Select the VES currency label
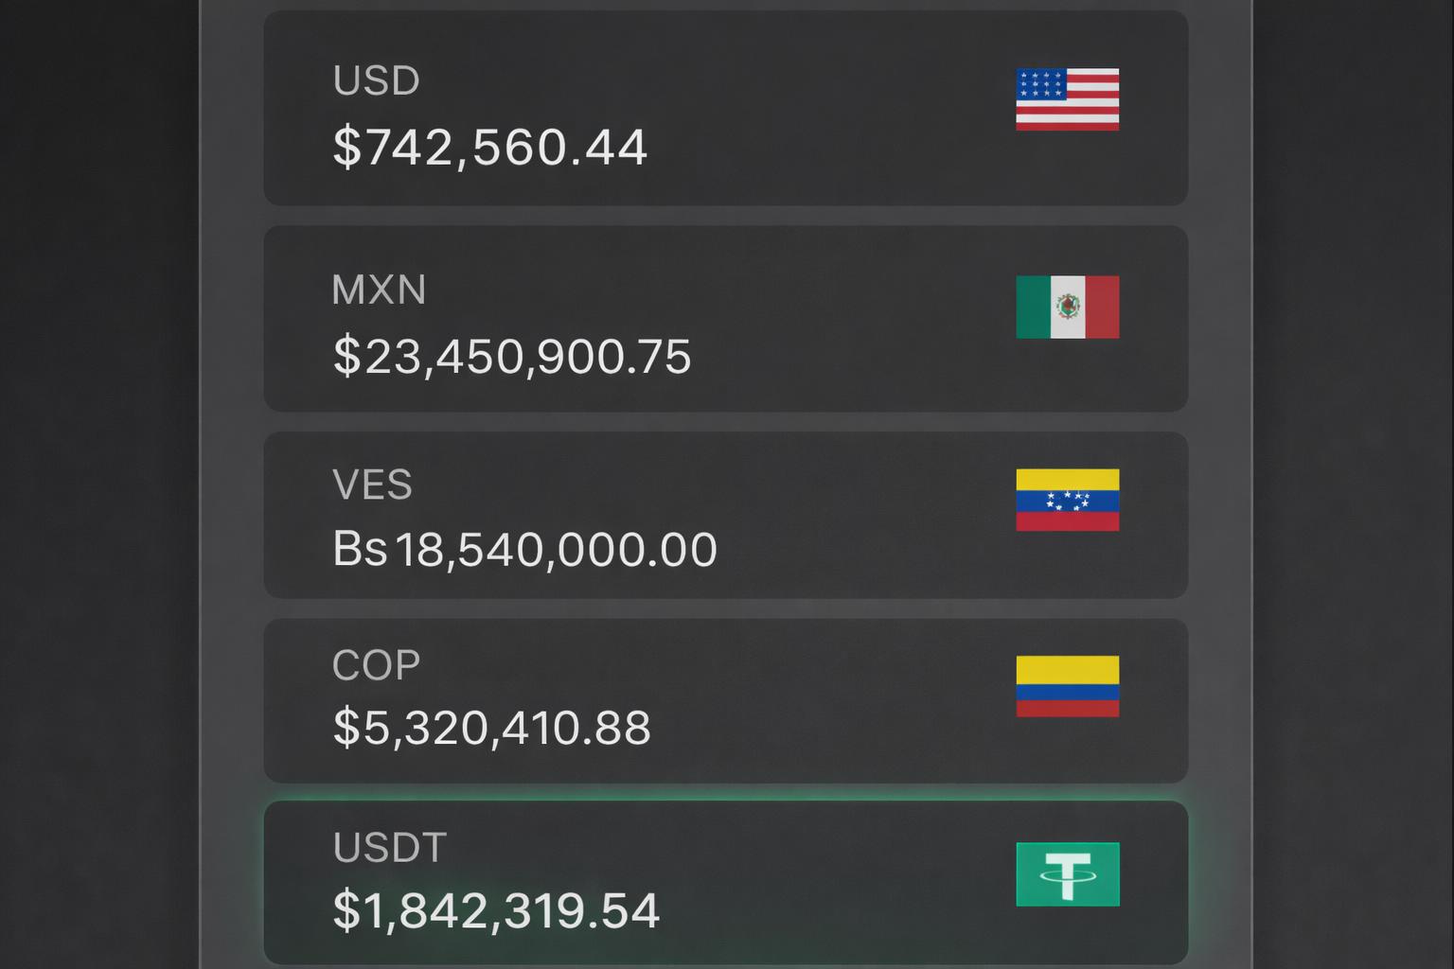1454x969 pixels. (373, 485)
